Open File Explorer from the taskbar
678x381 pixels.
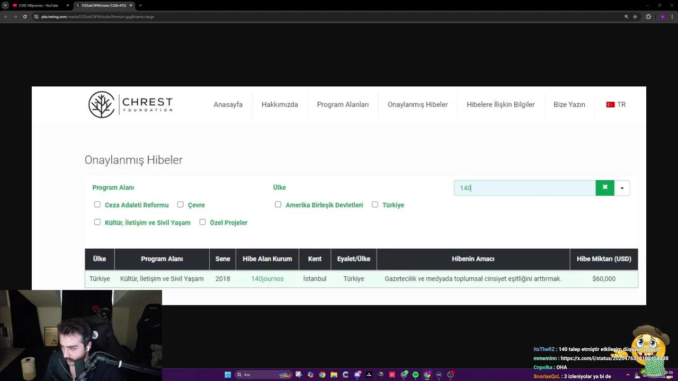(x=334, y=375)
